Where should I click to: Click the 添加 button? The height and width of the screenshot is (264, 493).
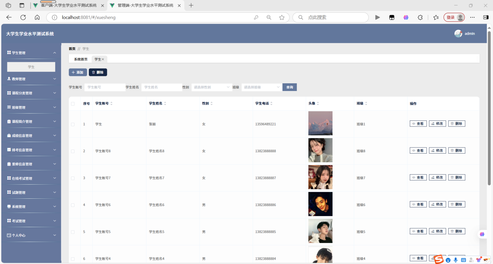pyautogui.click(x=78, y=72)
